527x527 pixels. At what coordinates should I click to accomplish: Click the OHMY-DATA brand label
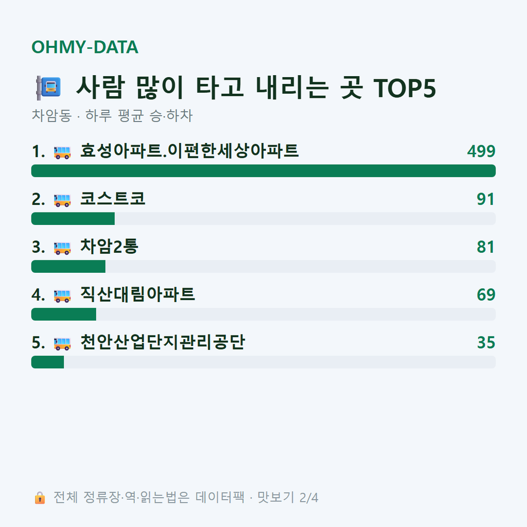pos(85,47)
